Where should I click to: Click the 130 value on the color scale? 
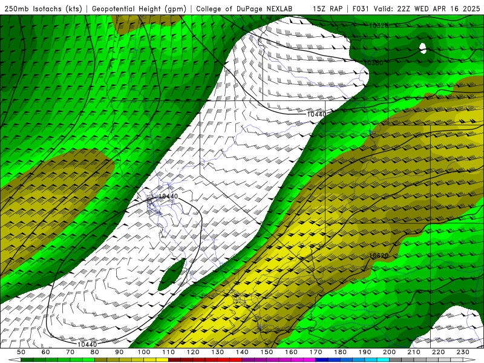pos(218,352)
